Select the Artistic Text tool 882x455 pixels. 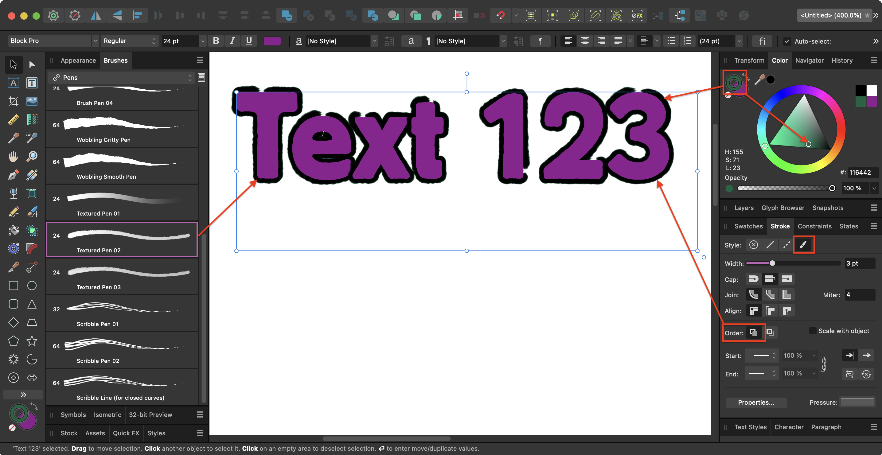coord(13,83)
